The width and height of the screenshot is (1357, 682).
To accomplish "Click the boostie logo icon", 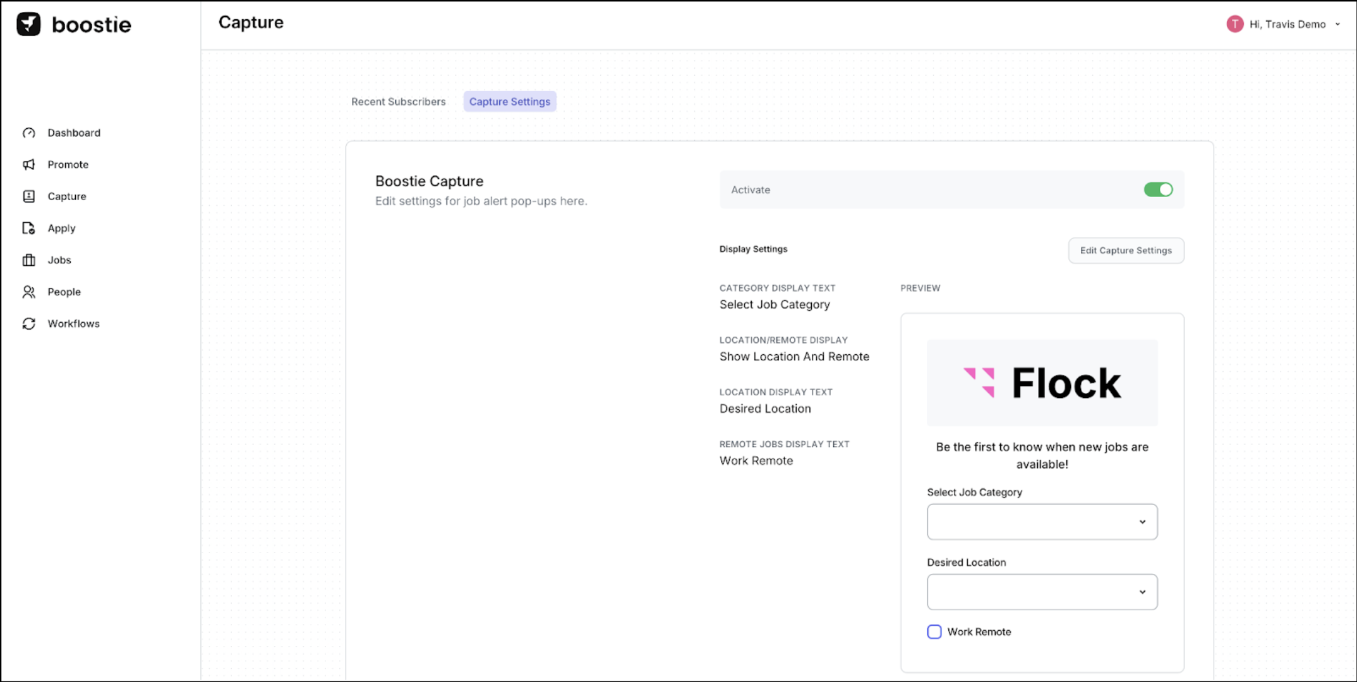I will 28,24.
